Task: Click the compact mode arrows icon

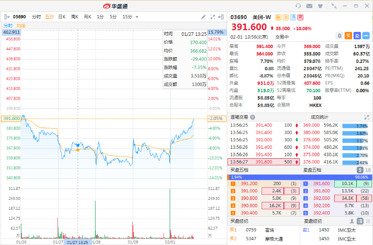Action: (334, 6)
